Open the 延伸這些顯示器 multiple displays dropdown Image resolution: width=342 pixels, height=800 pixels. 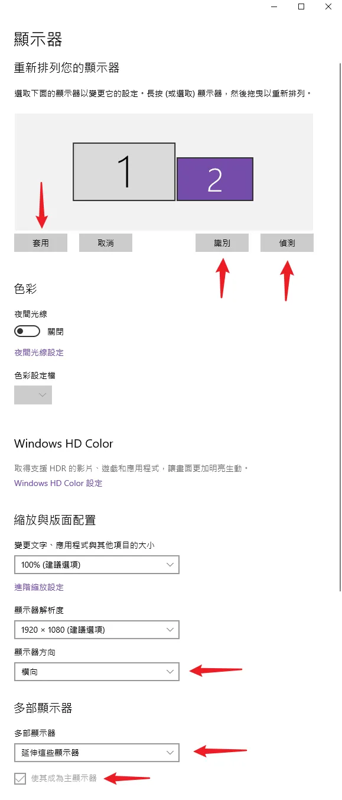click(97, 753)
